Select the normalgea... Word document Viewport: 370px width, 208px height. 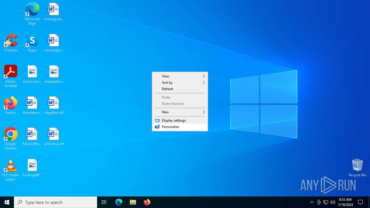(x=54, y=43)
